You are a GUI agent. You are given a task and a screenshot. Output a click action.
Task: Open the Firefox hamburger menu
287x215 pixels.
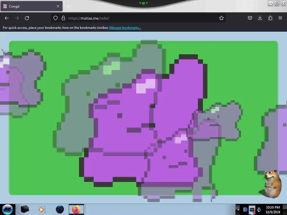(280, 18)
